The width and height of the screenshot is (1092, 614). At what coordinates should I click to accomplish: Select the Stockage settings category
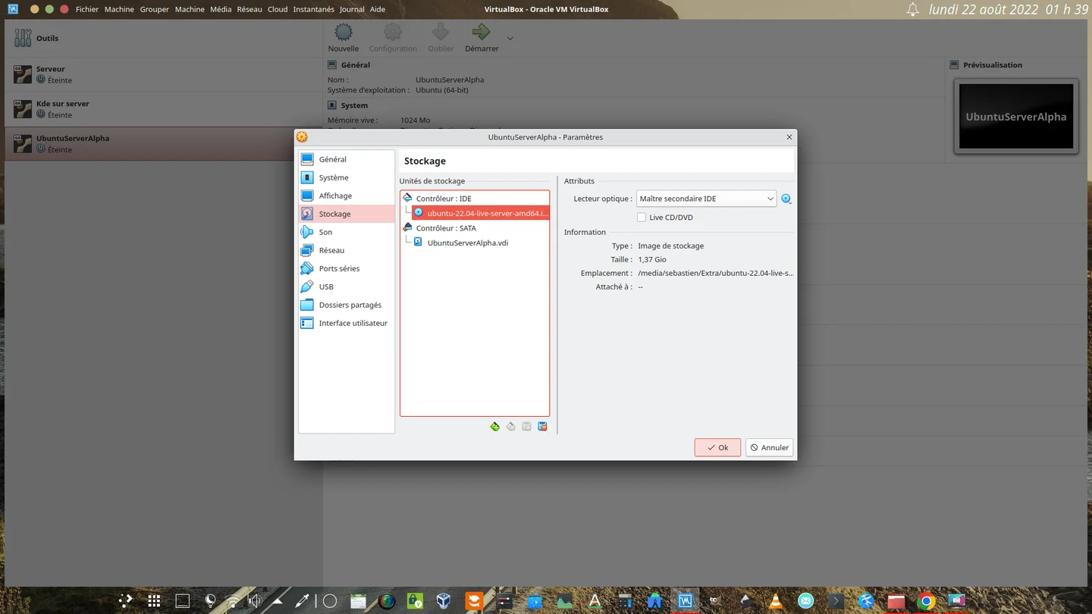[347, 214]
